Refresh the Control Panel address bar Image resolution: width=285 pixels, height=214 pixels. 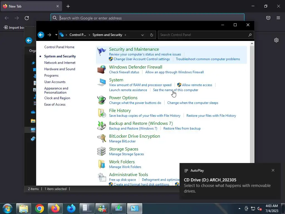(x=152, y=35)
